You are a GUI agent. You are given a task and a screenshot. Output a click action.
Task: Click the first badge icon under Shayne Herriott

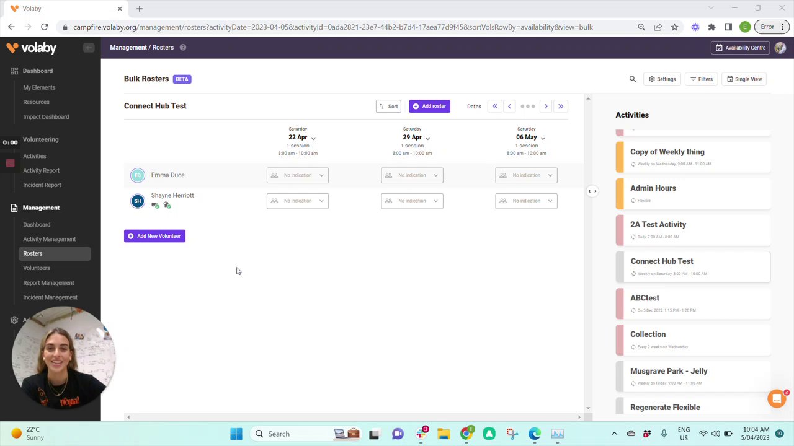(x=155, y=205)
